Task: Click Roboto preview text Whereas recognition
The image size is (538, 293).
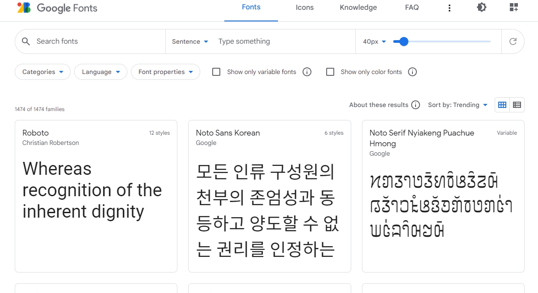Action: click(92, 190)
